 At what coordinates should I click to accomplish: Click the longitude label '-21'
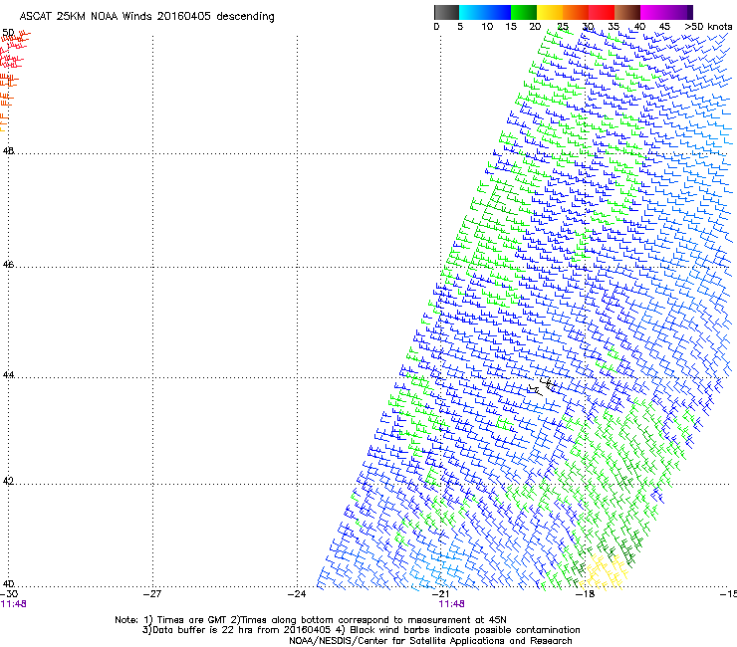click(x=440, y=594)
